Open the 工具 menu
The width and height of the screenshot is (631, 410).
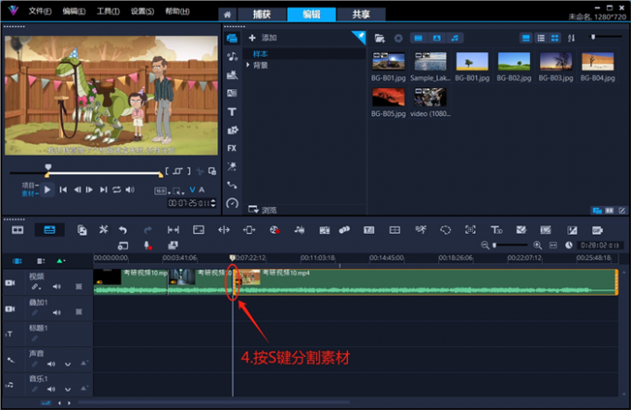click(108, 11)
